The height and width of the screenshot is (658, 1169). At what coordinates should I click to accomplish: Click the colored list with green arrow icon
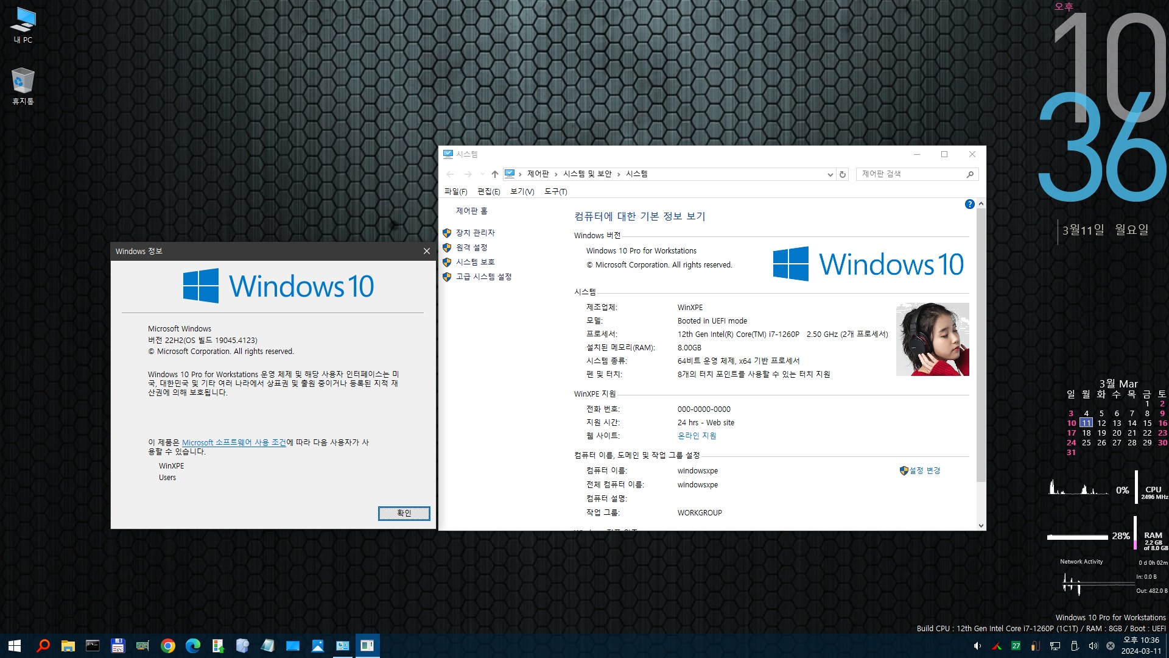(217, 646)
